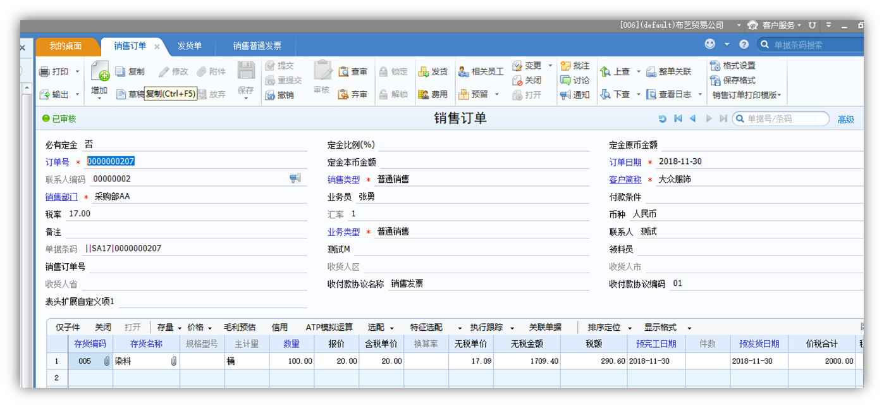Viewport: 884px width, 408px height.
Task: Go to the previous record arrow
Action: click(x=693, y=119)
